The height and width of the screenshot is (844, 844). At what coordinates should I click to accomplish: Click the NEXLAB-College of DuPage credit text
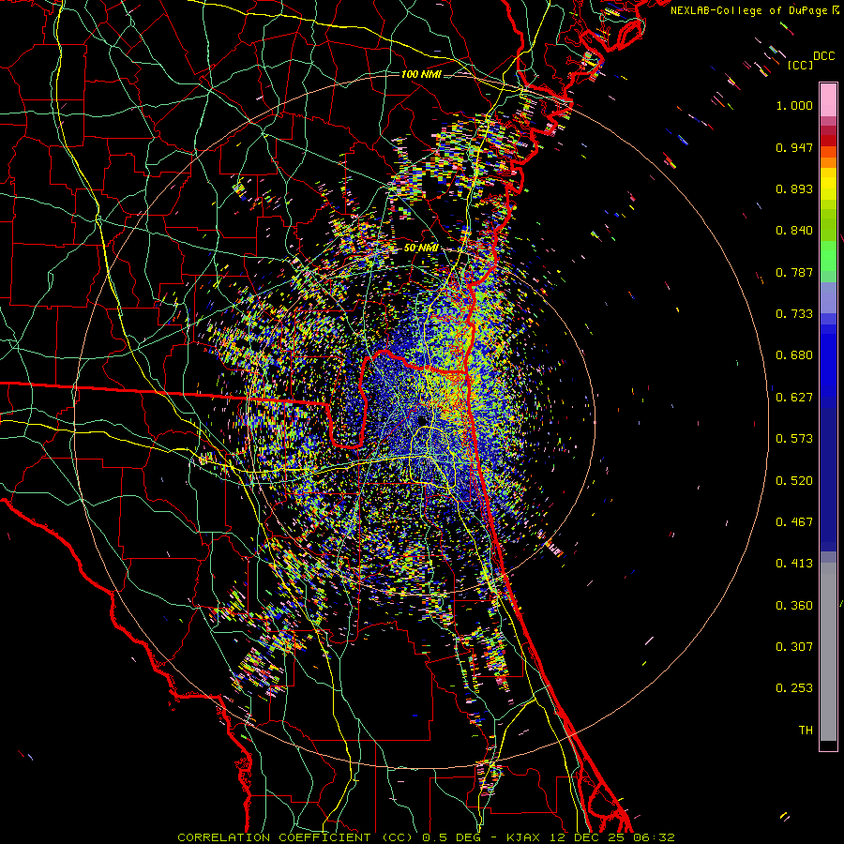tap(748, 10)
